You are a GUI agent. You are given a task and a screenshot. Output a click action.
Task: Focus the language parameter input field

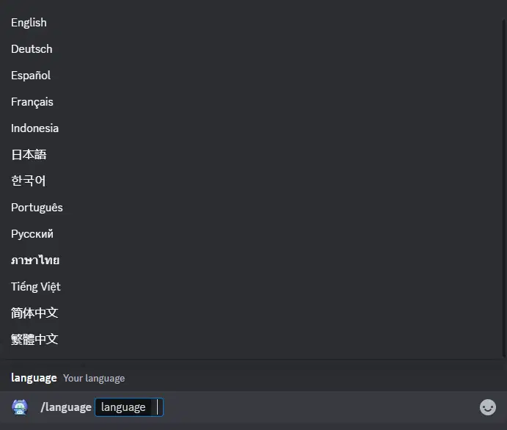click(x=129, y=407)
